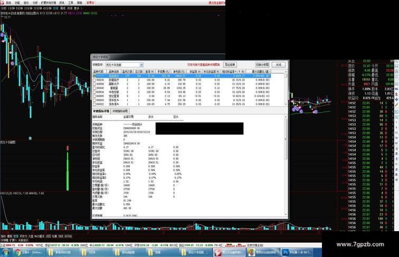Open the 资讯 menu
This screenshot has width=399, height=257.
click(62, 3)
